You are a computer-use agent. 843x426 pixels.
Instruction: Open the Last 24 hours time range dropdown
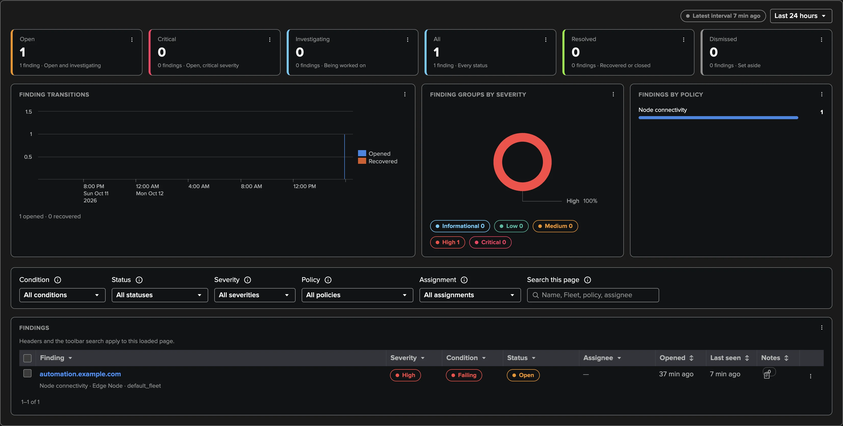801,16
